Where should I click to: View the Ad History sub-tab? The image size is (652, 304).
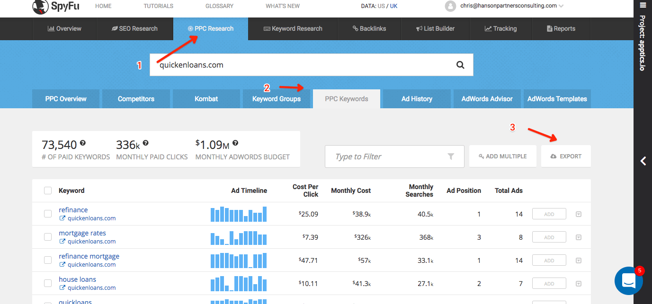pos(417,99)
